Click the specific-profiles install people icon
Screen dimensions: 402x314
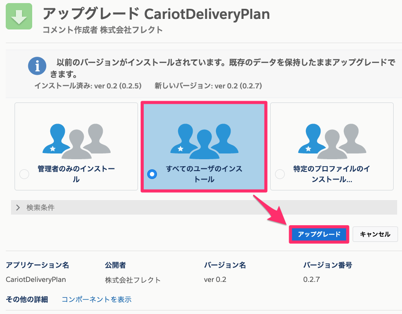coord(332,142)
